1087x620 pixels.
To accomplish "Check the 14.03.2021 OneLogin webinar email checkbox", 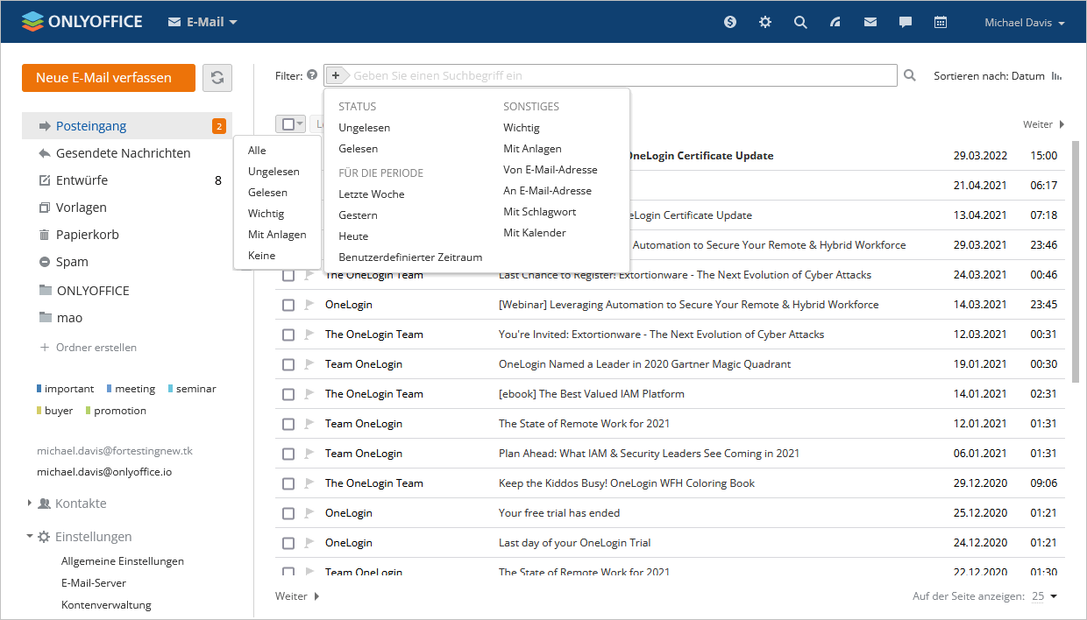I will [288, 305].
